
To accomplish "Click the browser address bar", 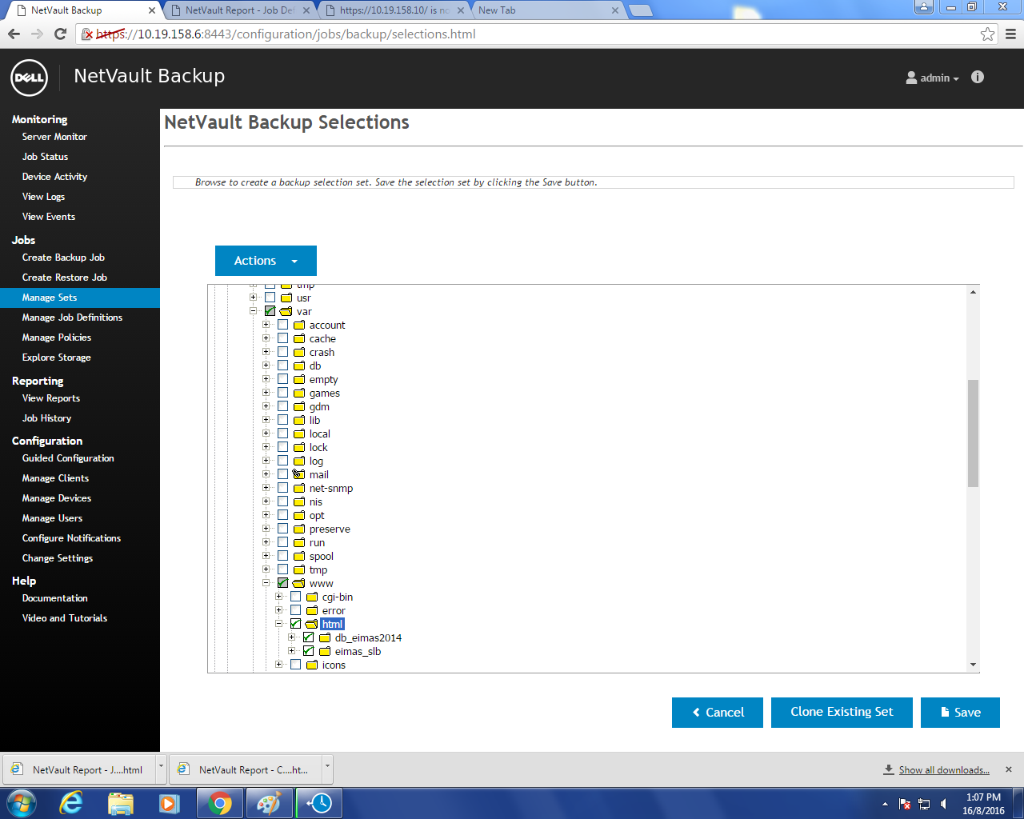I will [536, 34].
